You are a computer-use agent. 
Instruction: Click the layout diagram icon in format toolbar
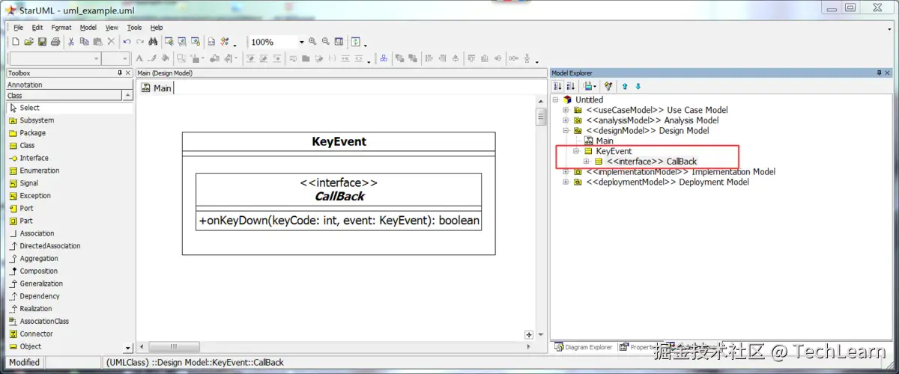(x=384, y=58)
